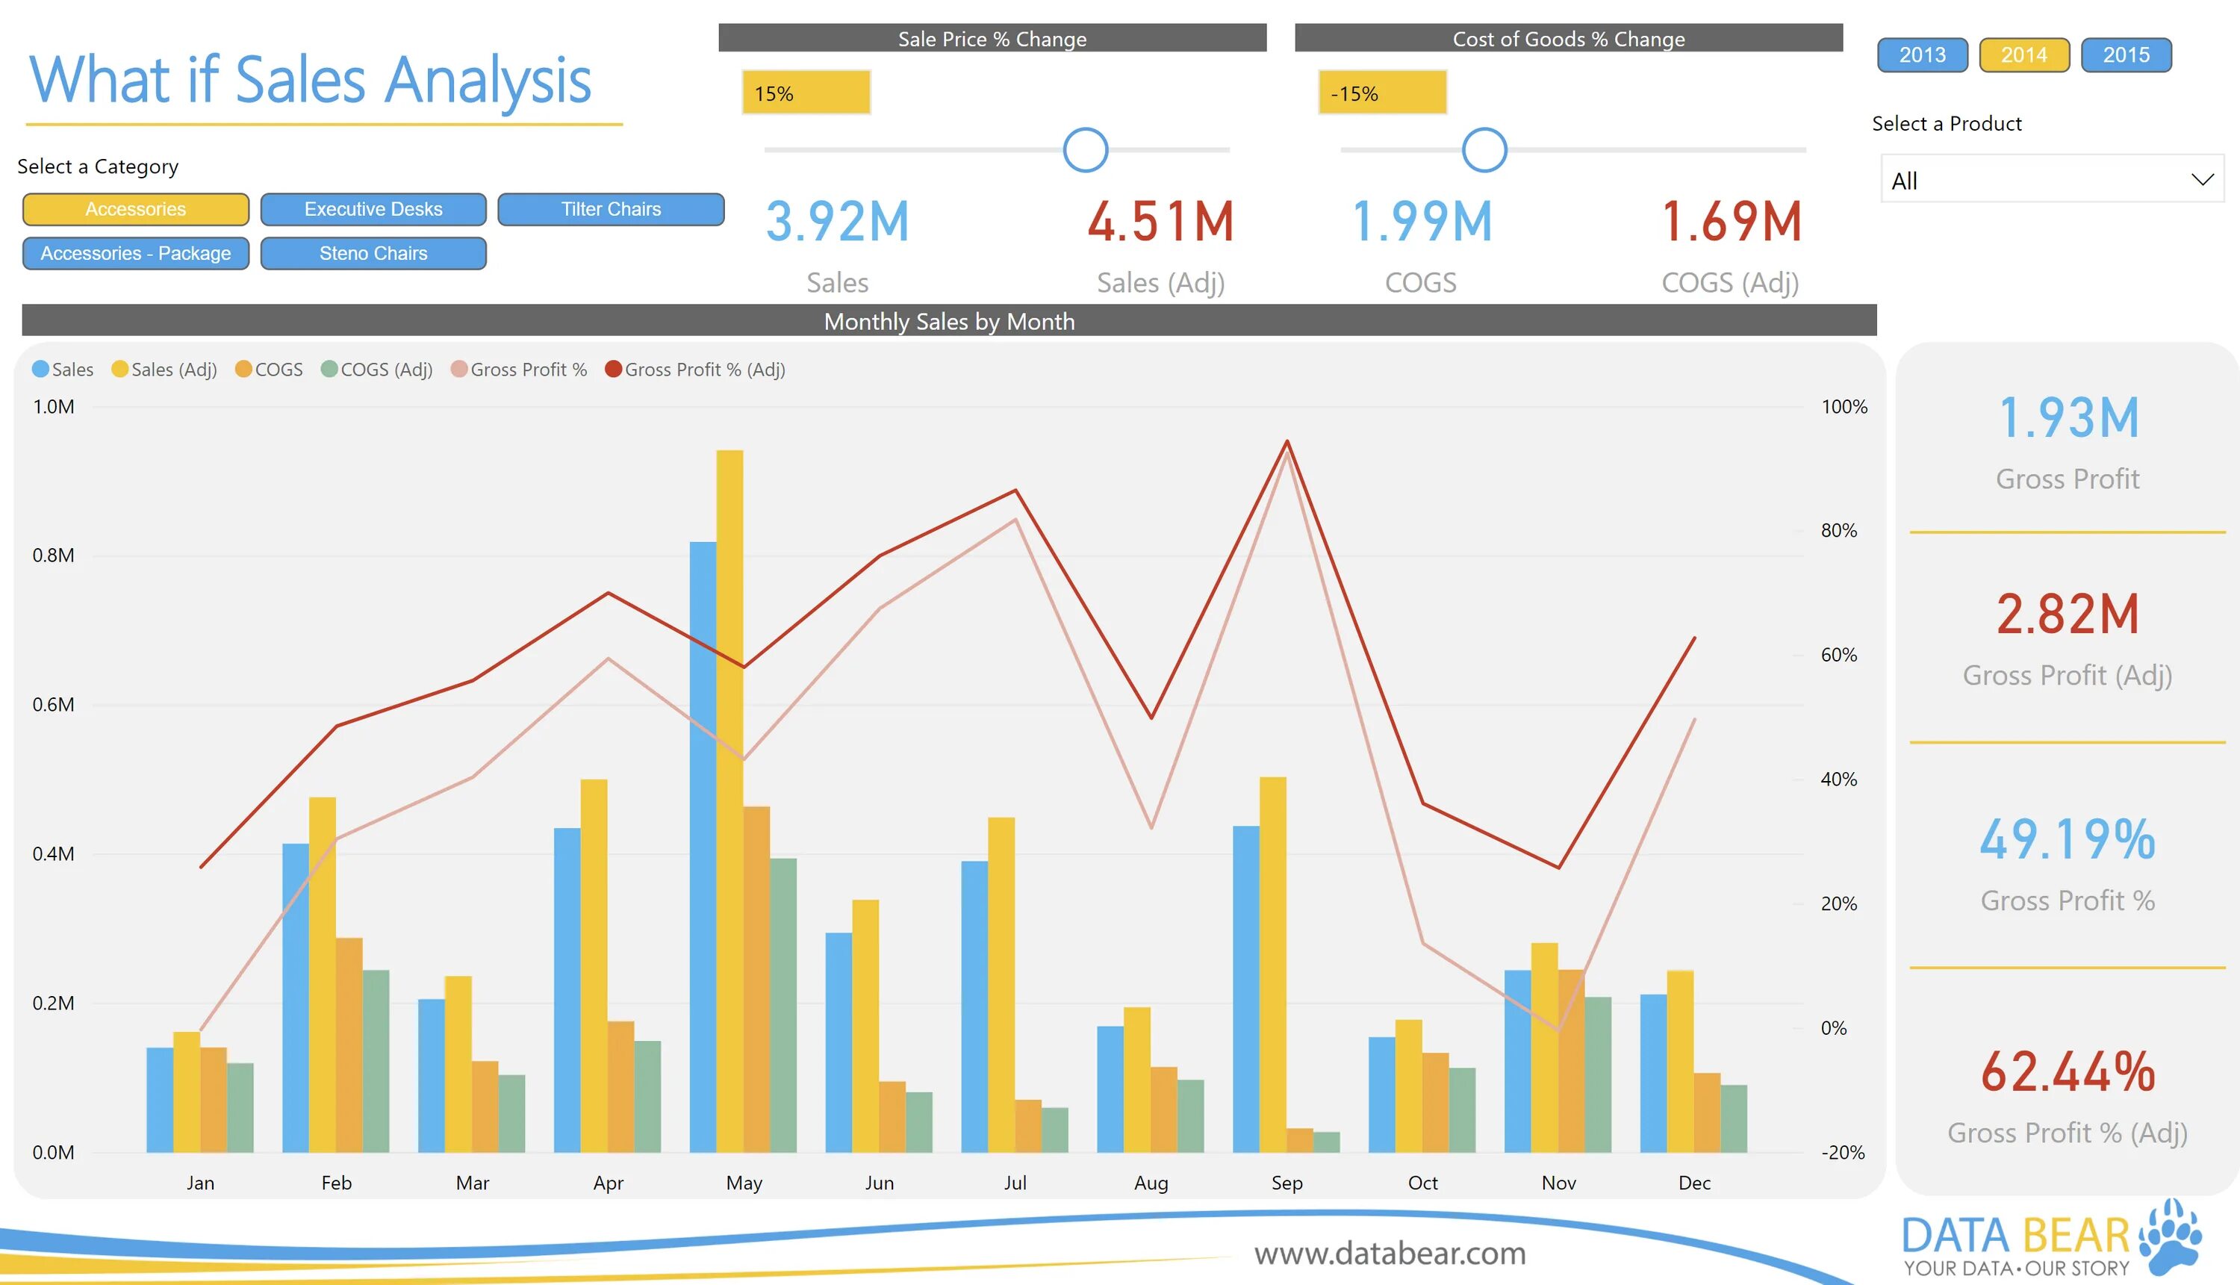The image size is (2240, 1285).
Task: Click the Sale Price slider handle
Action: coord(1086,150)
